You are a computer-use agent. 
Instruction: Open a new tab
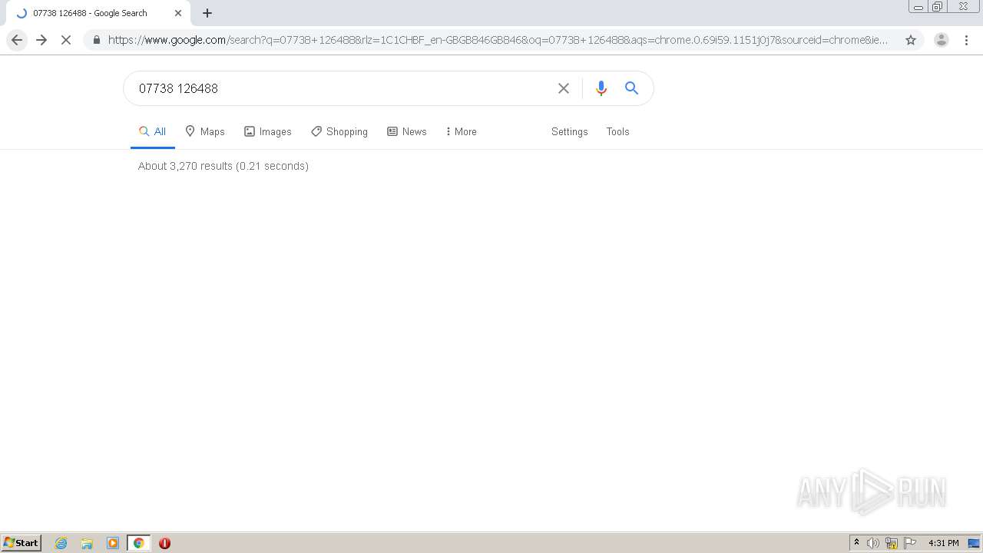pyautogui.click(x=207, y=13)
